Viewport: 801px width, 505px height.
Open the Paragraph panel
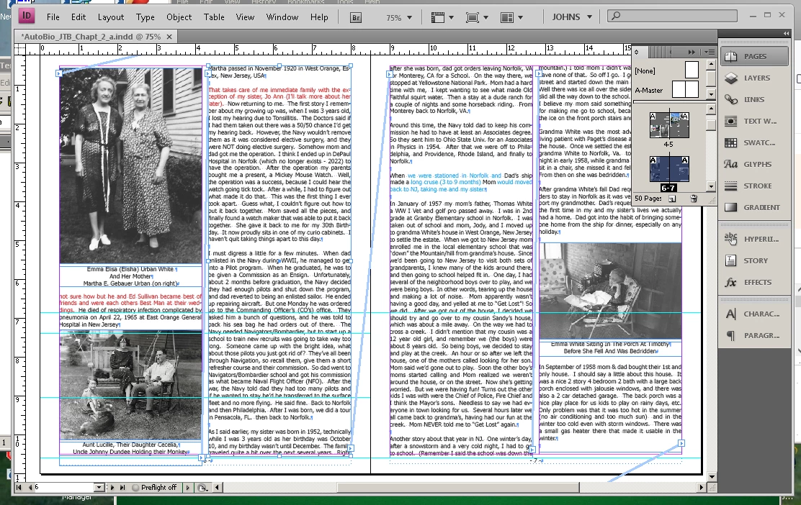coord(754,336)
